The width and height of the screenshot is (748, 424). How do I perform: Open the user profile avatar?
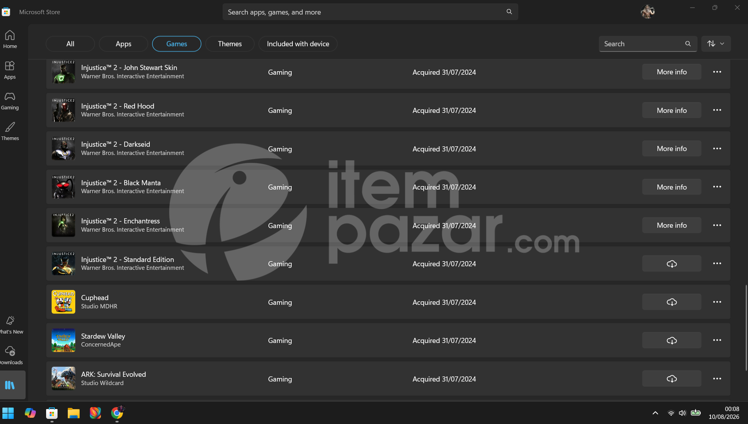coord(648,12)
